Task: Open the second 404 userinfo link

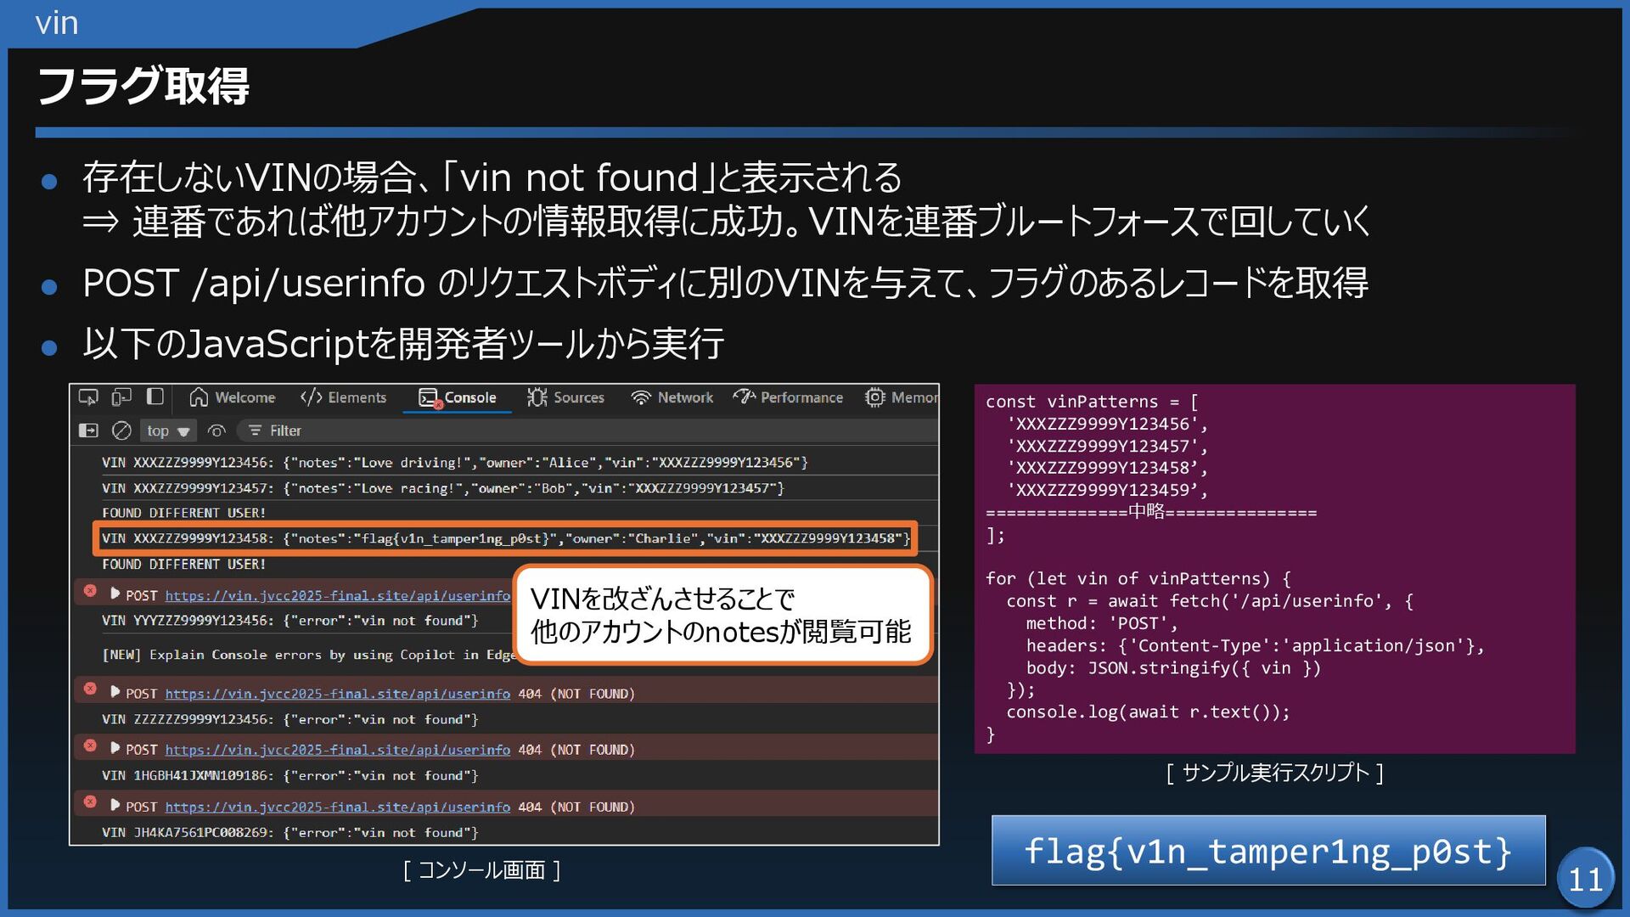Action: pos(337,750)
